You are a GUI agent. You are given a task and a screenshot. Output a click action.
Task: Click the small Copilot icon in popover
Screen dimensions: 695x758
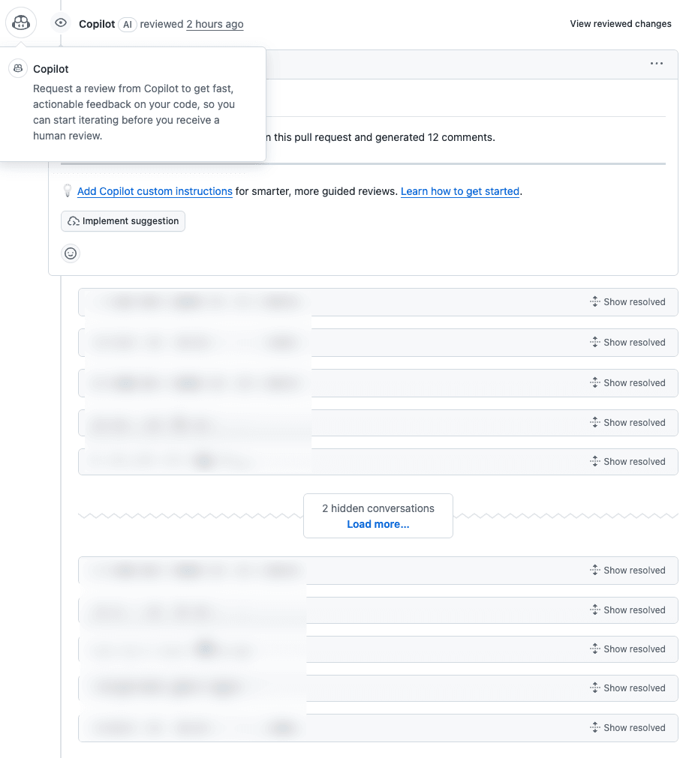pyautogui.click(x=19, y=68)
